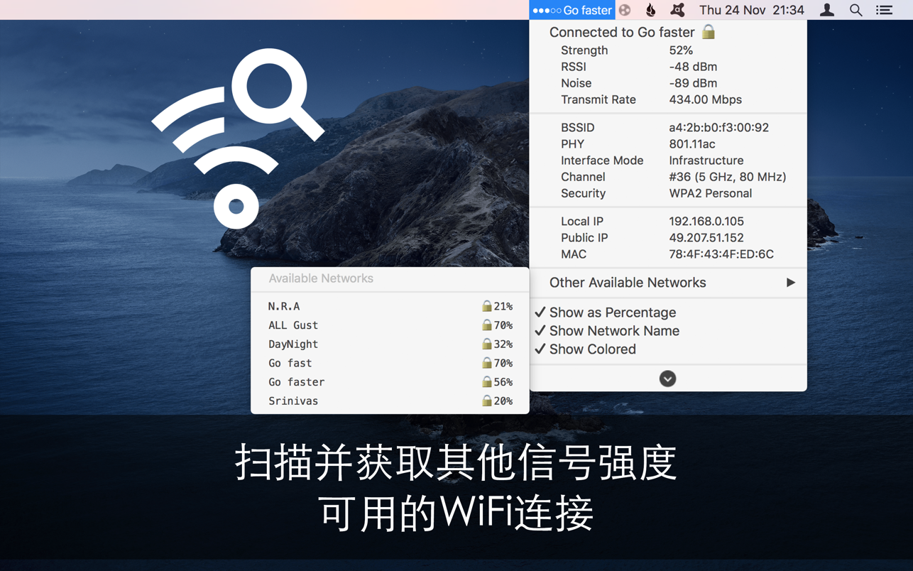This screenshot has width=913, height=571.
Task: Click the Noise value -89 dBm
Action: 693,83
